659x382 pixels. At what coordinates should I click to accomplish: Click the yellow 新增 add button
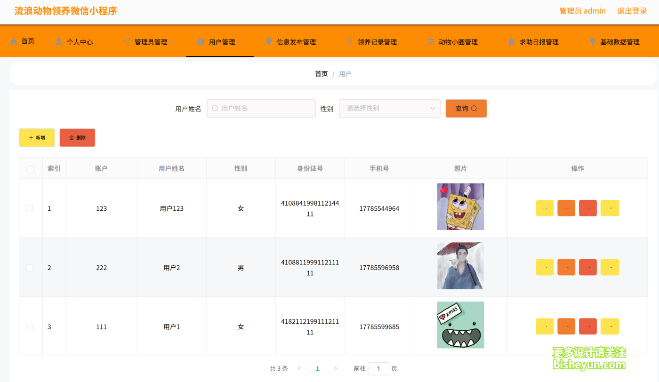37,138
